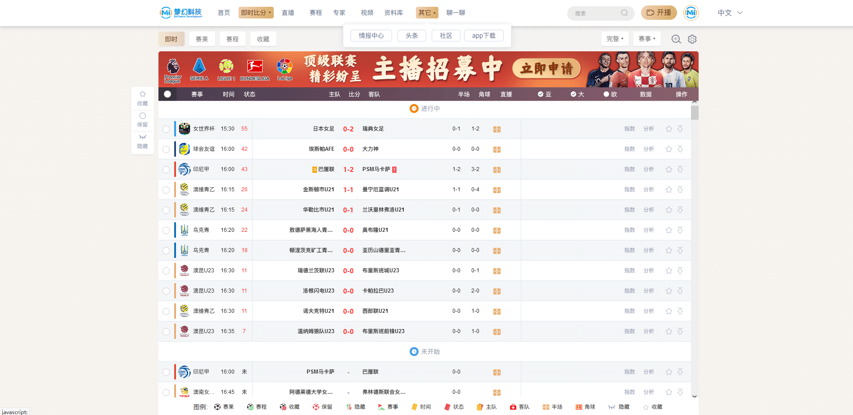Click the live stream icon for 日本女足 match
This screenshot has height=415, width=853.
pos(497,129)
